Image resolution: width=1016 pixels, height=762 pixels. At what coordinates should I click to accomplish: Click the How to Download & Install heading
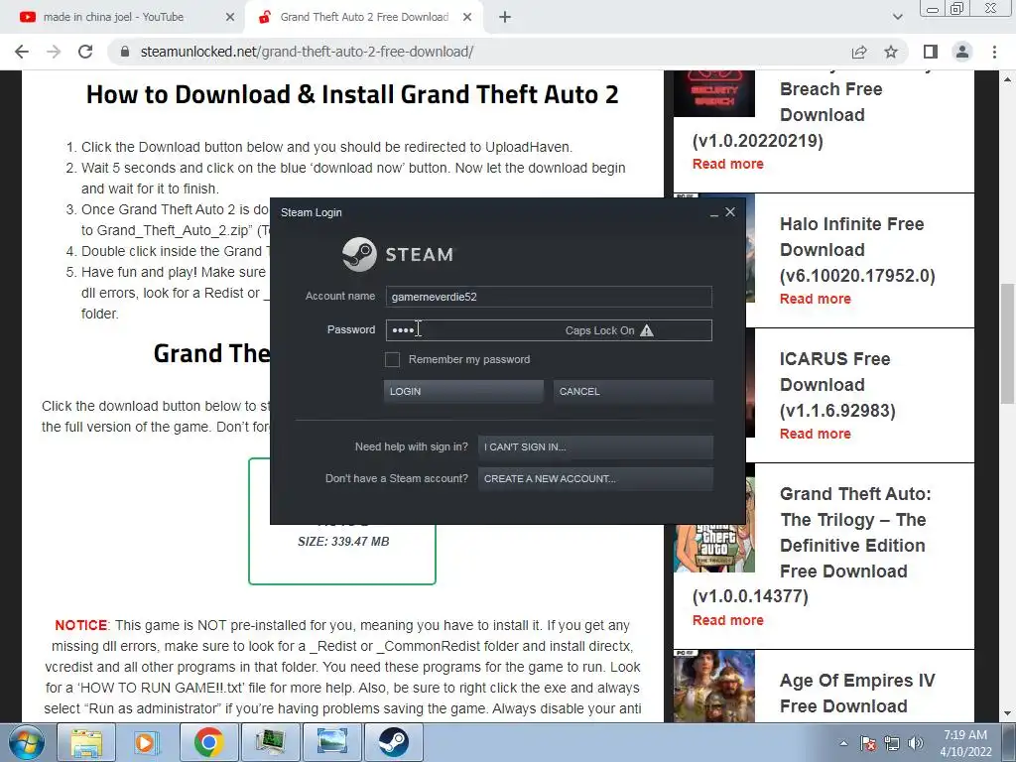tap(352, 94)
